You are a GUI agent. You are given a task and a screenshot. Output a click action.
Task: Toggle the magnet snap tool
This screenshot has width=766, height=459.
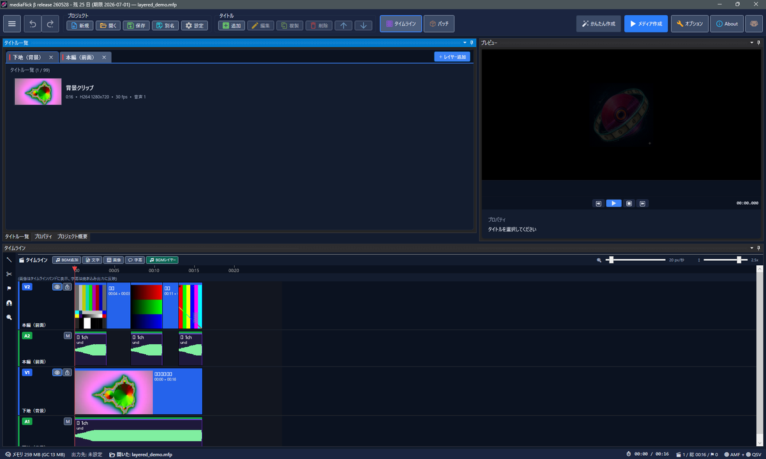click(9, 303)
